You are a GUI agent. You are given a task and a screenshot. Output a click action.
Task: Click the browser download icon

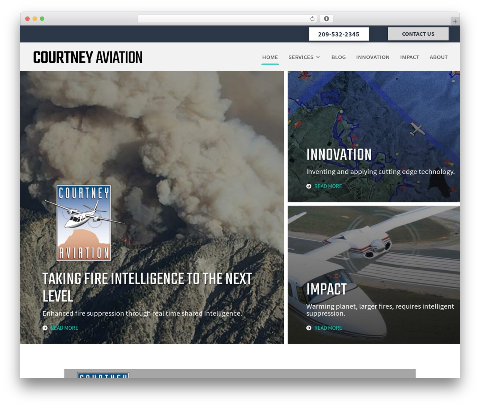[x=326, y=19]
